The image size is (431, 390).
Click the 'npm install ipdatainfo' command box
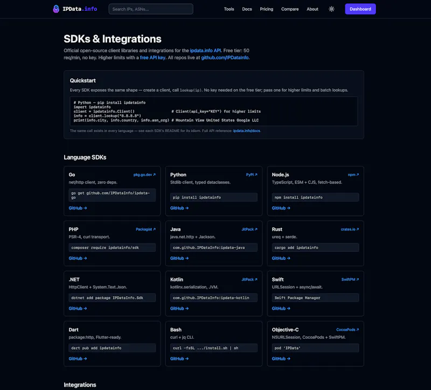[x=315, y=197]
